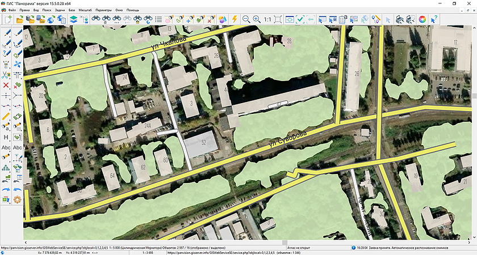The height and width of the screenshot is (255, 477).
Task: Open the map layers stack icon
Action: pos(73,19)
